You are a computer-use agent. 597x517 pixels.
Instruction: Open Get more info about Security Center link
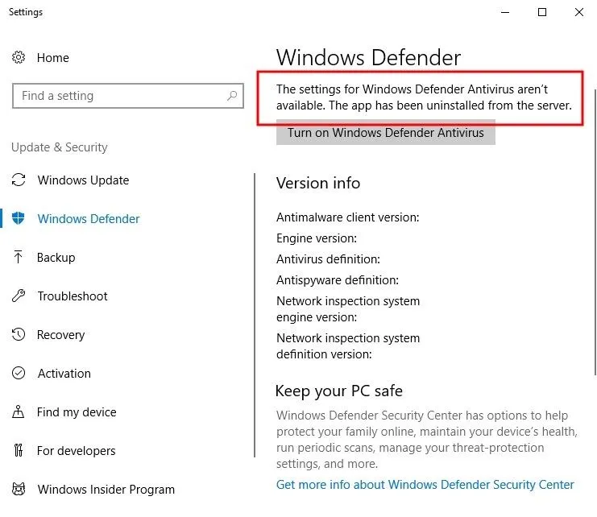[425, 485]
